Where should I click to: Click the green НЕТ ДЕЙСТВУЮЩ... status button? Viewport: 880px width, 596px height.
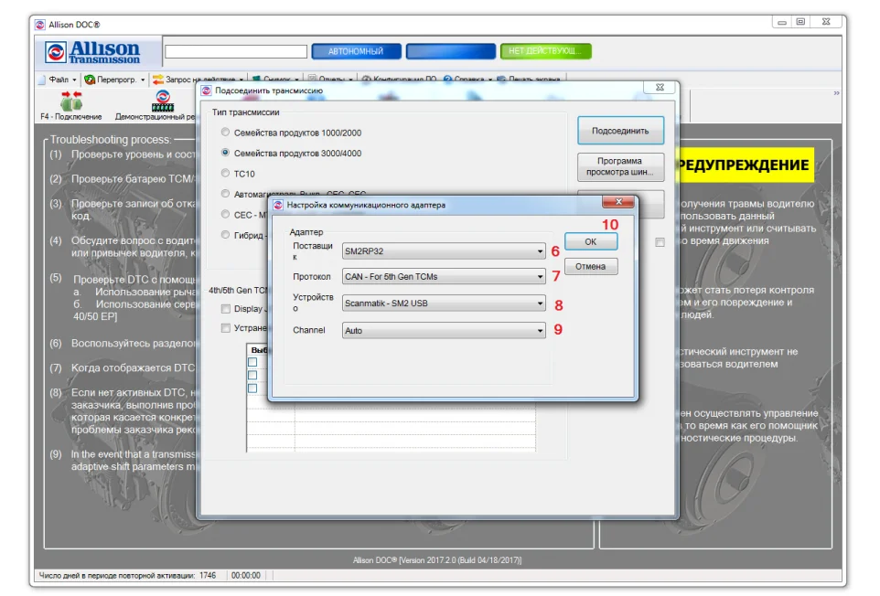pyautogui.click(x=545, y=51)
